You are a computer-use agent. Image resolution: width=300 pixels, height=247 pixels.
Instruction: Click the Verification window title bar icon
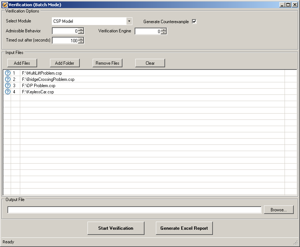coord(5,5)
